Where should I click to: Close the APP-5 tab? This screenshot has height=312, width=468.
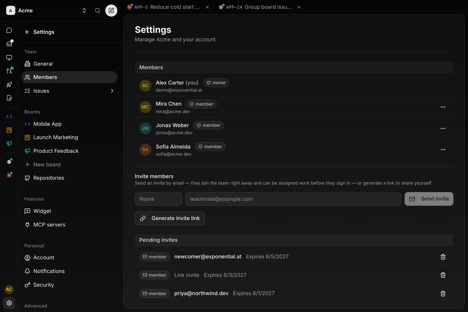(207, 7)
